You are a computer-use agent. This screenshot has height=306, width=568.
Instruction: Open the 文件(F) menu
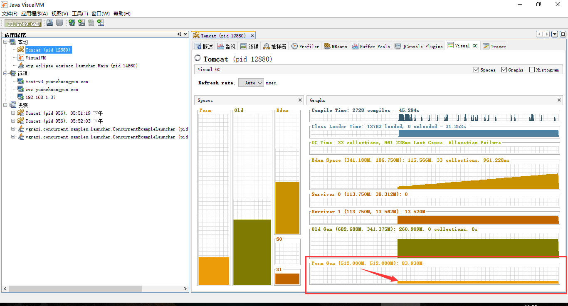point(9,14)
